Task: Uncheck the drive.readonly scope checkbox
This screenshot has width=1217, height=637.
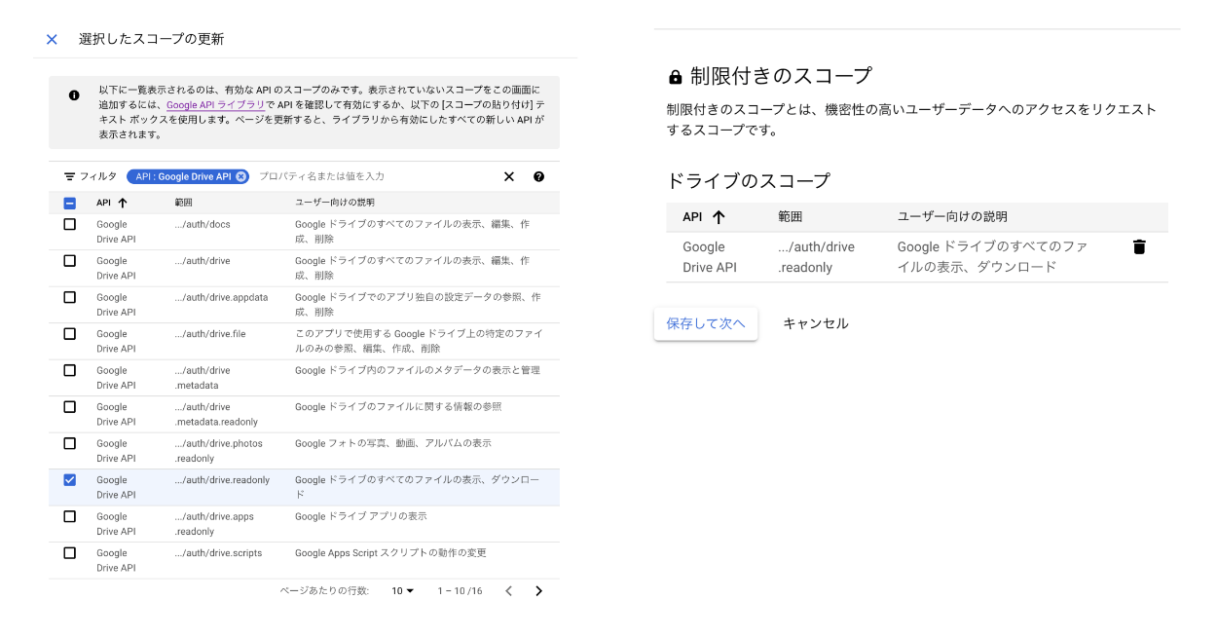Action: click(x=69, y=479)
